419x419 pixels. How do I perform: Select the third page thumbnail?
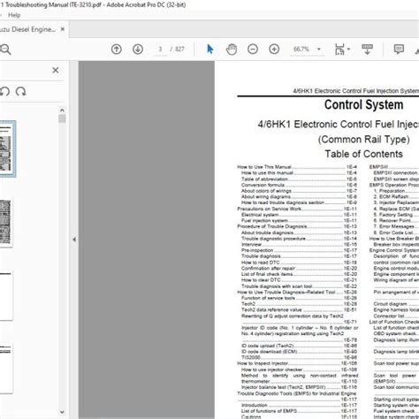(6, 295)
